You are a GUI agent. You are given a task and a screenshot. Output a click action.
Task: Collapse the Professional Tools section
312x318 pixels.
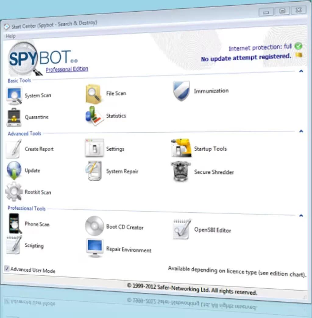301,215
